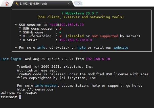Close the 192.168.6.19 session tab
The height and width of the screenshot is (108, 154).
coord(69,4)
